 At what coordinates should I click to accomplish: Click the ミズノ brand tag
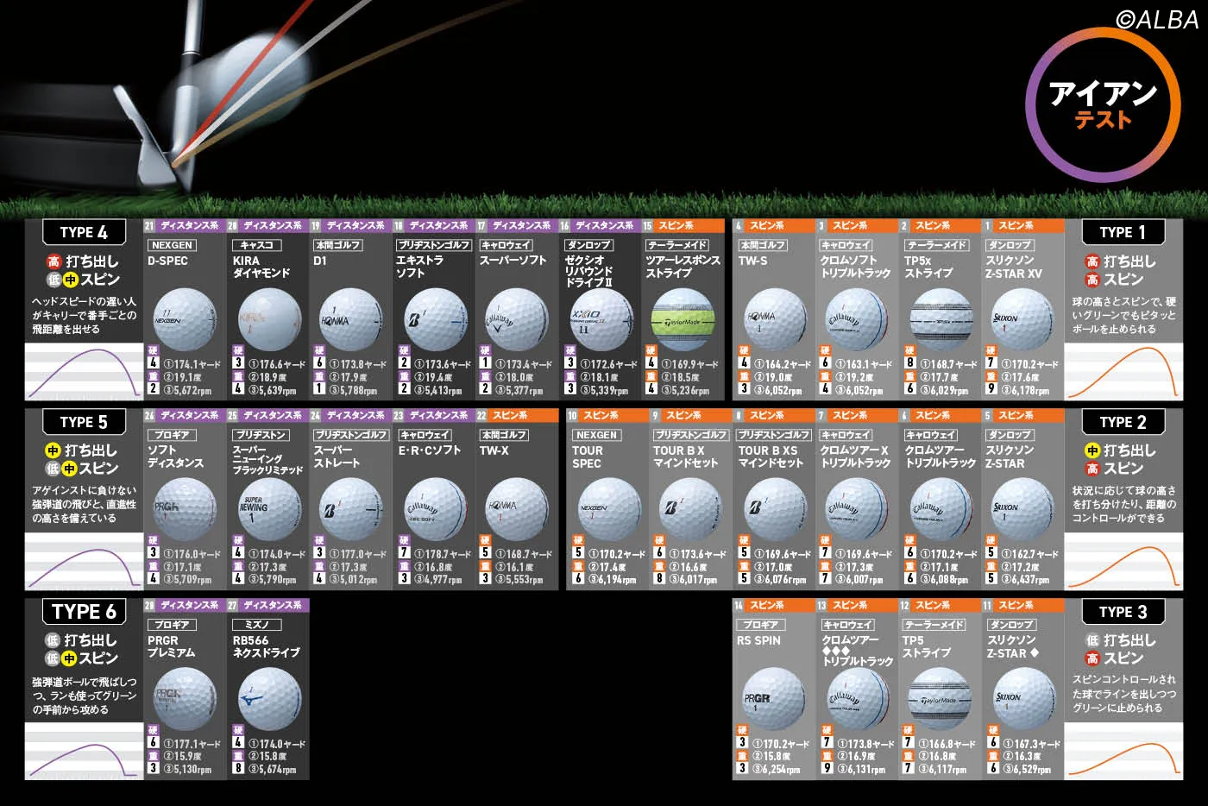click(256, 624)
